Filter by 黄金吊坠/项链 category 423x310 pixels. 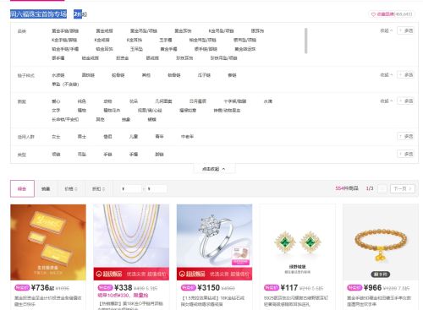click(144, 31)
